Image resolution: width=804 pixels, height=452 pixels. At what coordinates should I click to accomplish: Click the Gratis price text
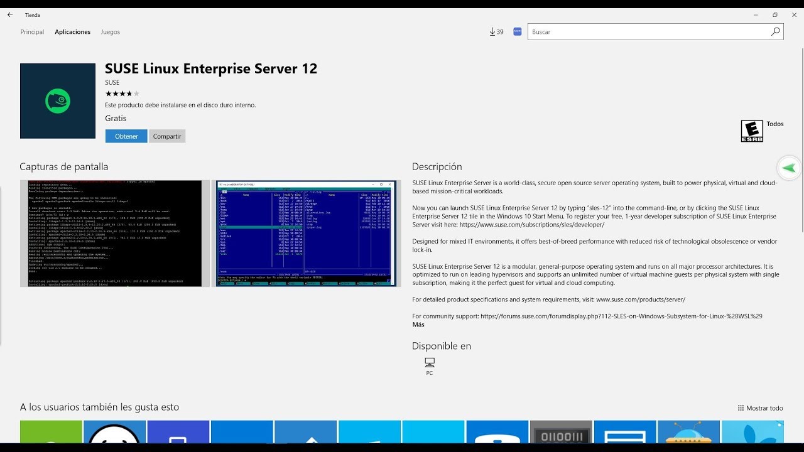click(x=116, y=118)
